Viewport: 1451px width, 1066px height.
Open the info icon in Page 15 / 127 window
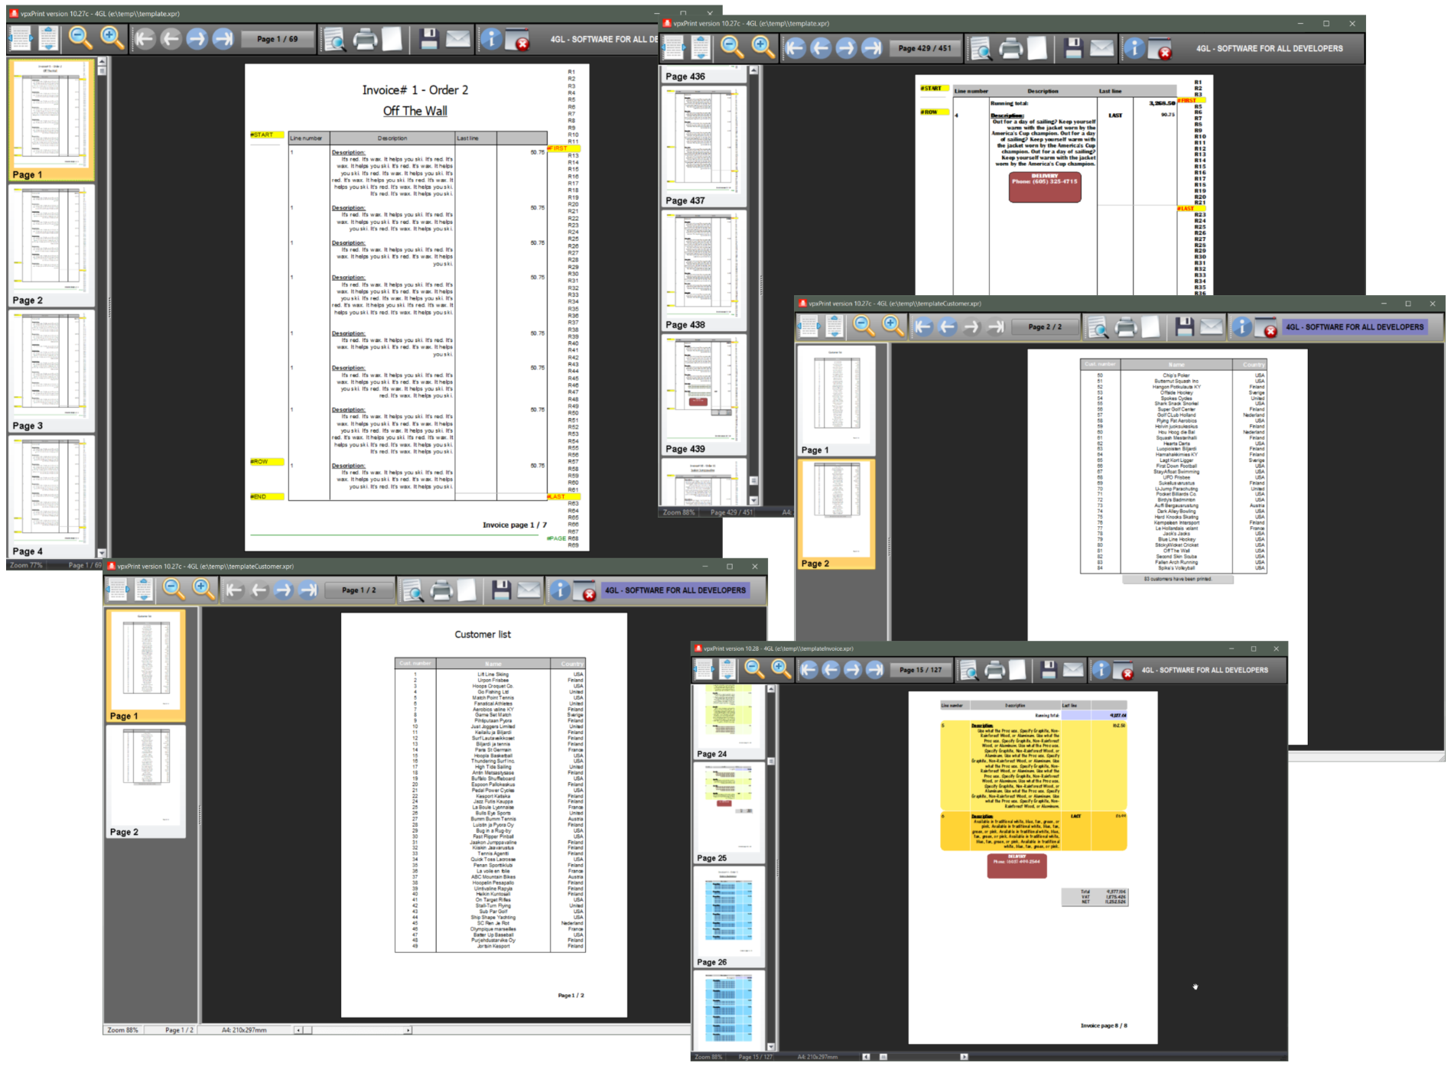tap(1100, 670)
